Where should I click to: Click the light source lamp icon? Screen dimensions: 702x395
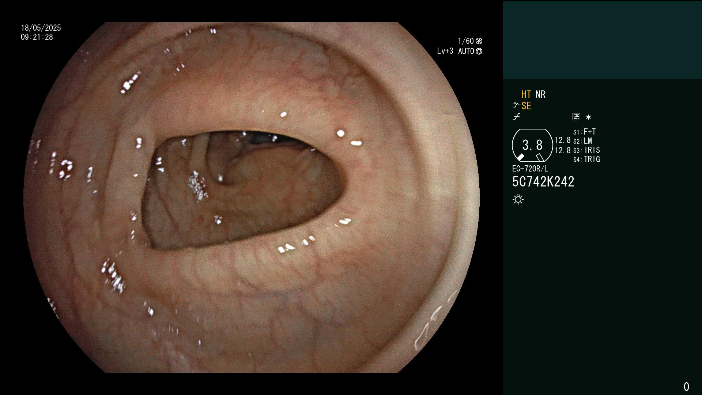(518, 199)
